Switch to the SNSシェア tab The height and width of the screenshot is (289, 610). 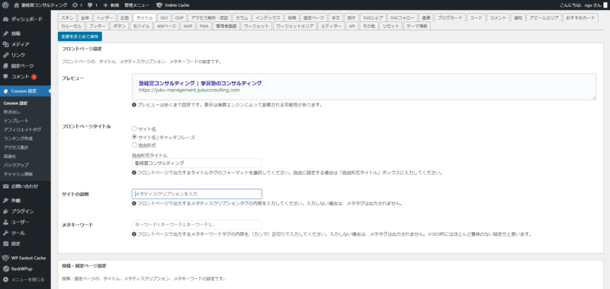(x=372, y=17)
